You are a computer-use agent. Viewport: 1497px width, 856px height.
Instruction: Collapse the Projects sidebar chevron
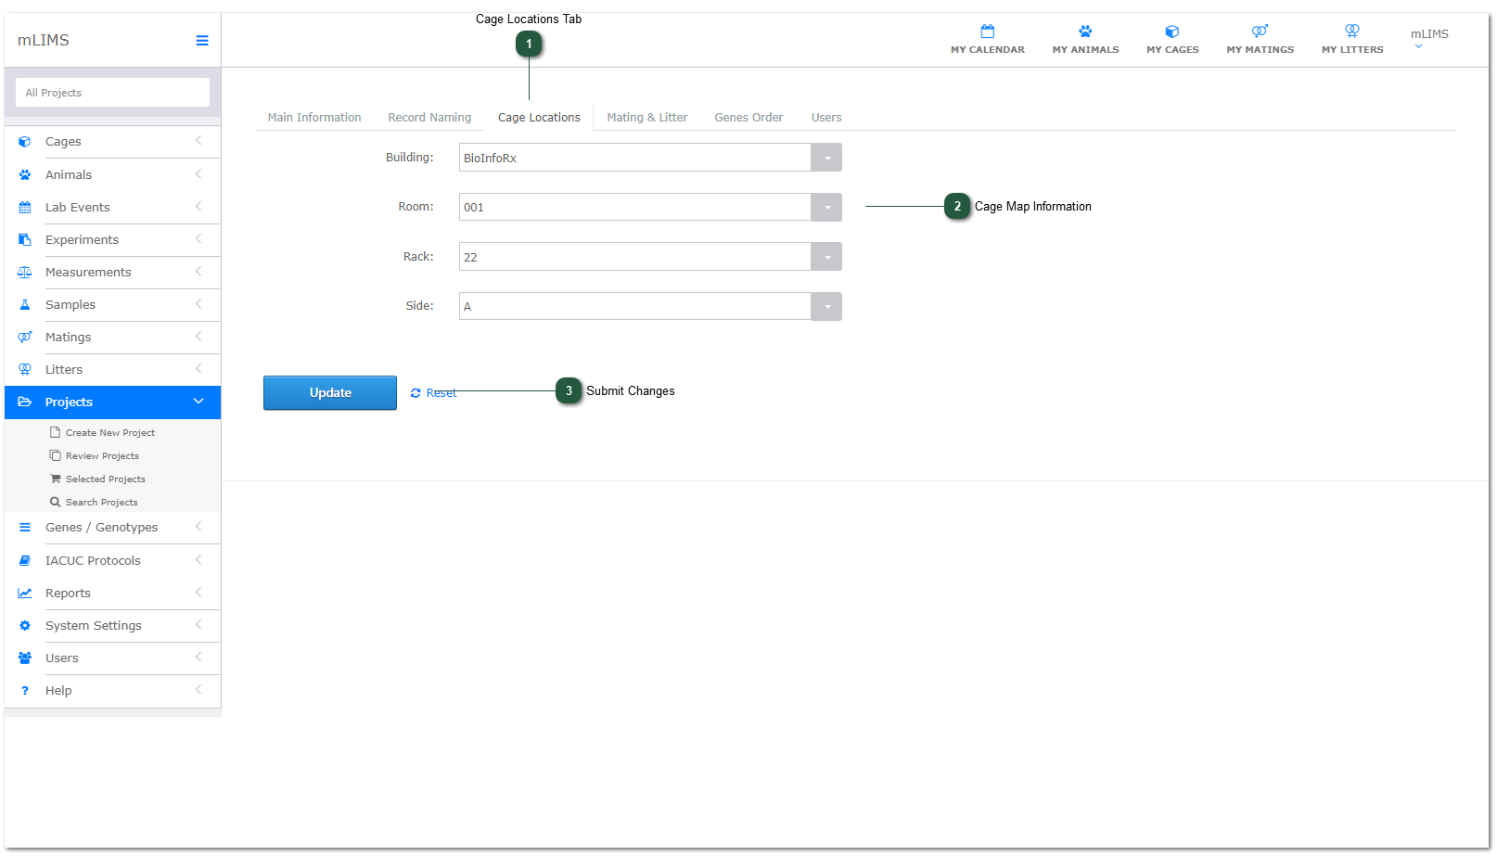point(198,401)
